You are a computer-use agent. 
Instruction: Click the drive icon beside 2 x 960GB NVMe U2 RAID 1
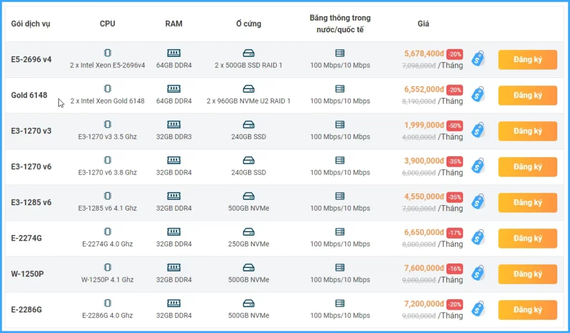[x=249, y=88]
